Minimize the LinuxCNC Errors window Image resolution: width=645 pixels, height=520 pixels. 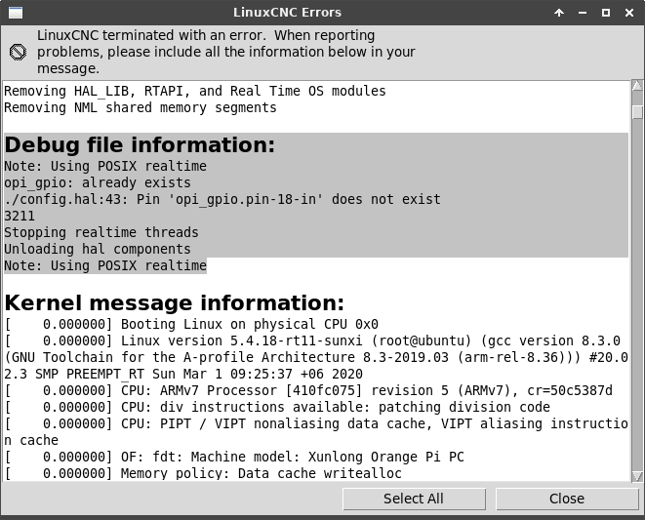coord(583,13)
